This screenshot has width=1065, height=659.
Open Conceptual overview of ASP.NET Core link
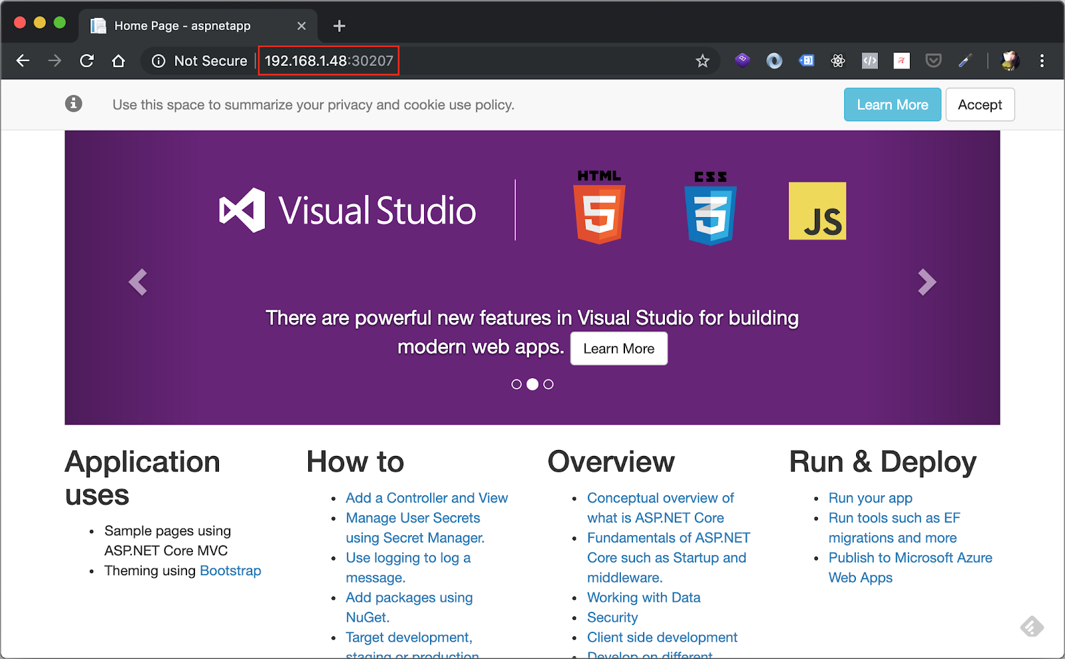(x=660, y=508)
